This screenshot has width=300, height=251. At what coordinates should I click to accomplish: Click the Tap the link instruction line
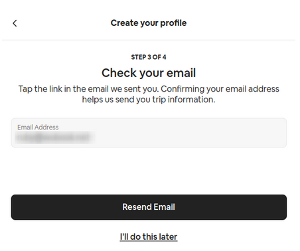pyautogui.click(x=149, y=89)
